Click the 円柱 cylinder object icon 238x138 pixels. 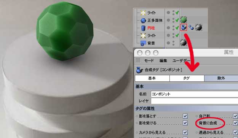pos(143,28)
